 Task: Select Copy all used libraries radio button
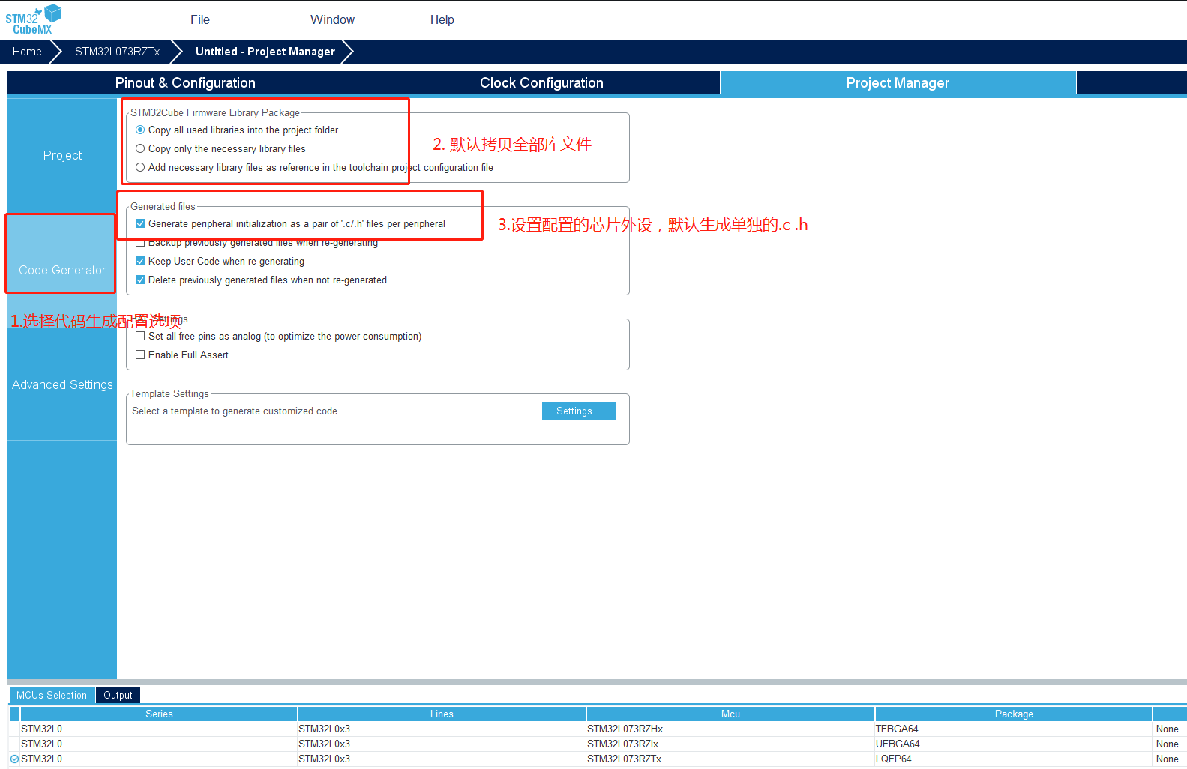(140, 130)
